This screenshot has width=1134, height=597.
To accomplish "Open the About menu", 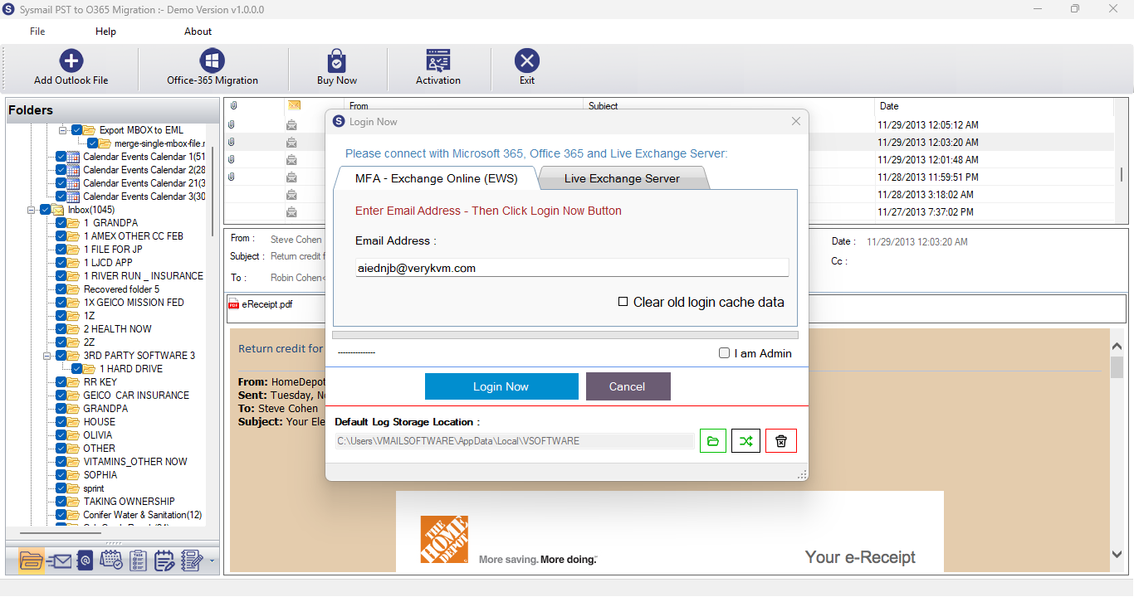I will point(198,32).
